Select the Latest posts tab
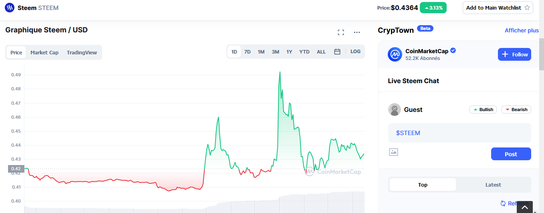Image resolution: width=544 pixels, height=213 pixels. click(493, 185)
